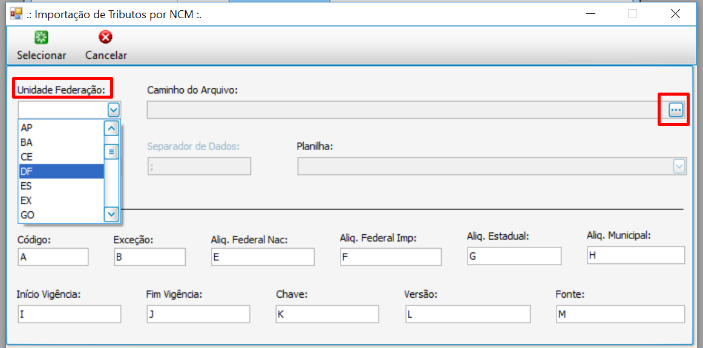
Task: Select EX from the state list
Action: pos(62,200)
